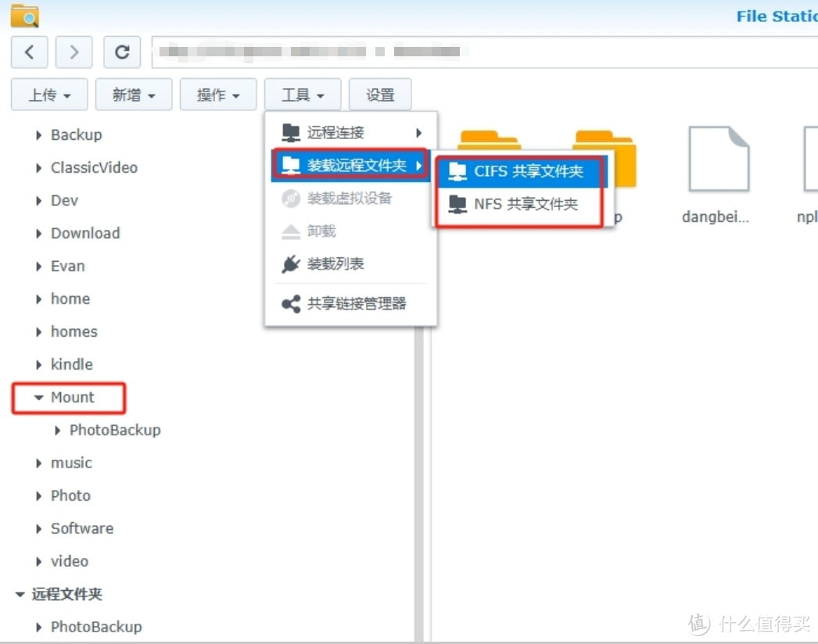818x644 pixels.
Task: Click the 工具 toolbar button
Action: coord(303,95)
